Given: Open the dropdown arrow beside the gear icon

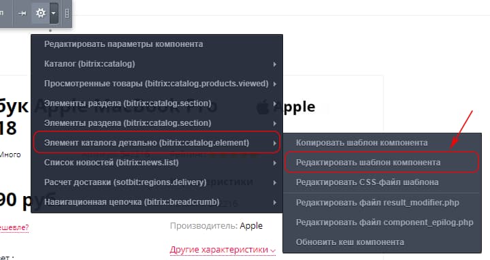Looking at the screenshot, I should pos(54,13).
